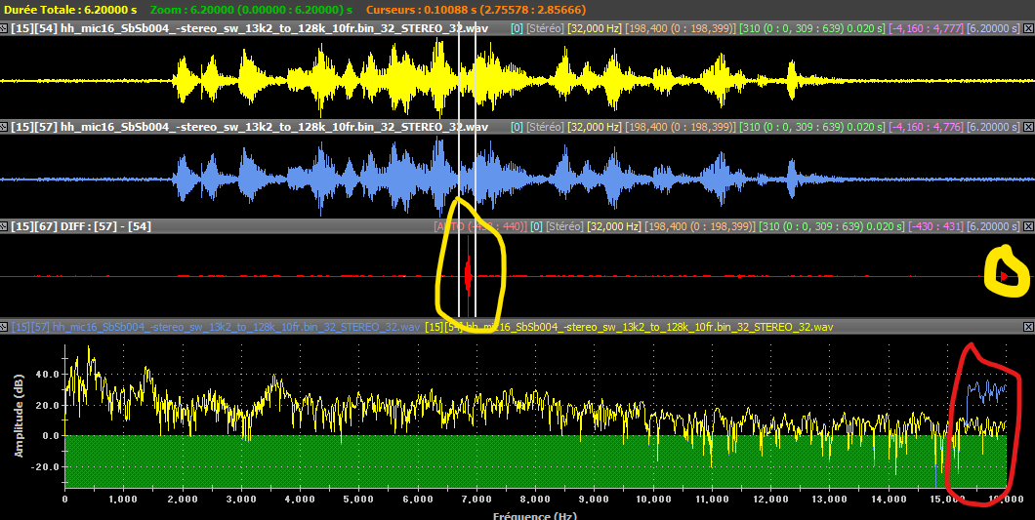Close the frequency spectrum panel
Viewport: 1035px width, 520px height.
[1027, 326]
